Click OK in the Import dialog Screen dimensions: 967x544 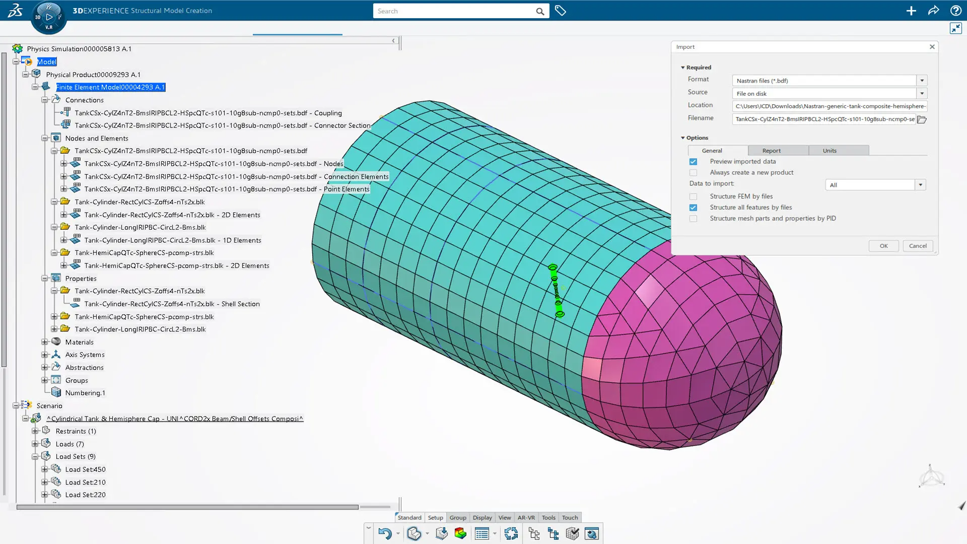pyautogui.click(x=883, y=246)
